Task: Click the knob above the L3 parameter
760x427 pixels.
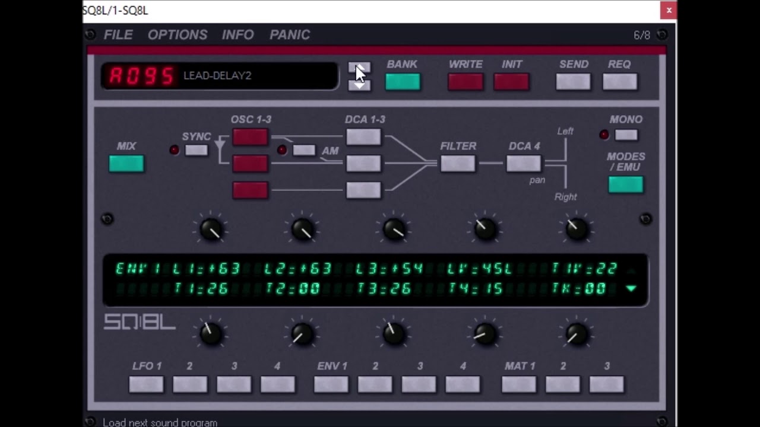Action: tap(394, 230)
